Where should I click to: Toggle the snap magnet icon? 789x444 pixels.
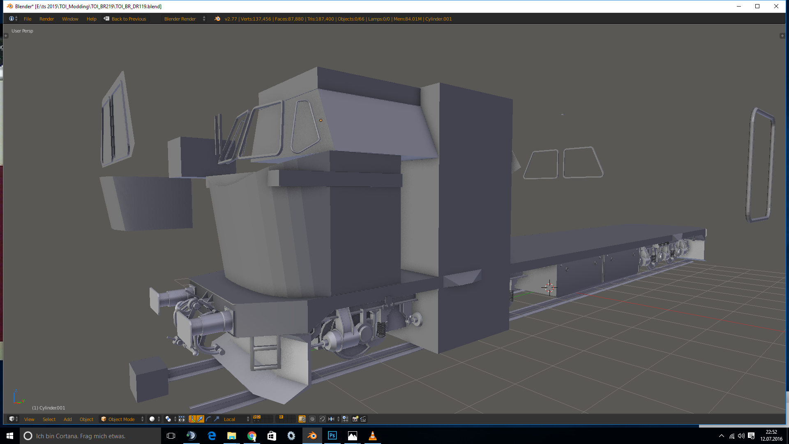tap(323, 419)
